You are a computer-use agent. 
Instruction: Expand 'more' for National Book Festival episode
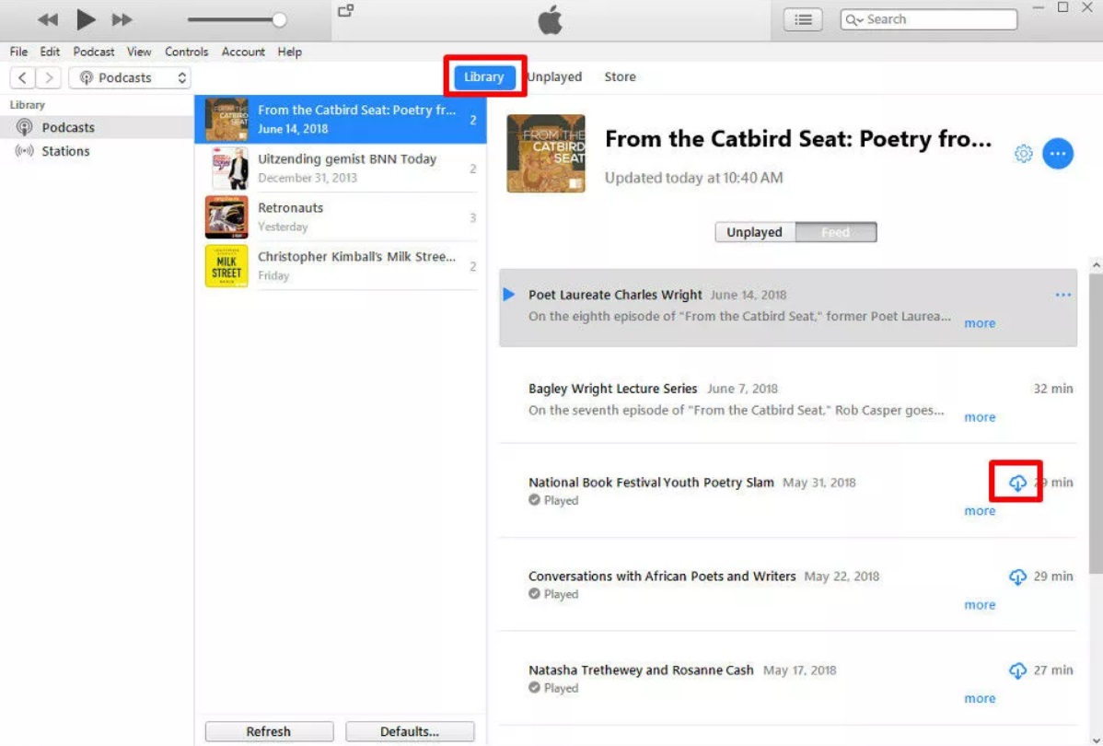980,510
